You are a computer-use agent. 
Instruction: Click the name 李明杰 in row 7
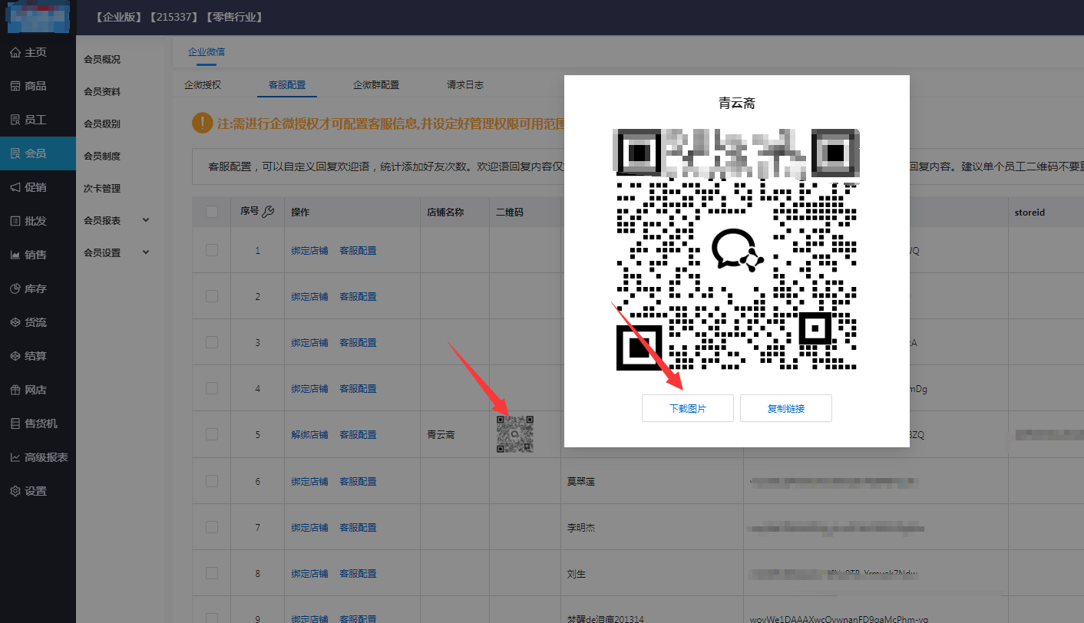[x=581, y=527]
